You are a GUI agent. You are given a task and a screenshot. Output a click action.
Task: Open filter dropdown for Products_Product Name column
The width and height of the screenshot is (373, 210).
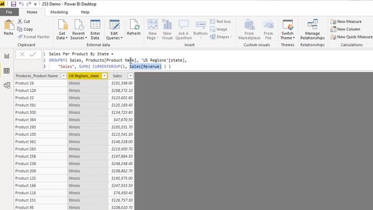tap(64, 76)
